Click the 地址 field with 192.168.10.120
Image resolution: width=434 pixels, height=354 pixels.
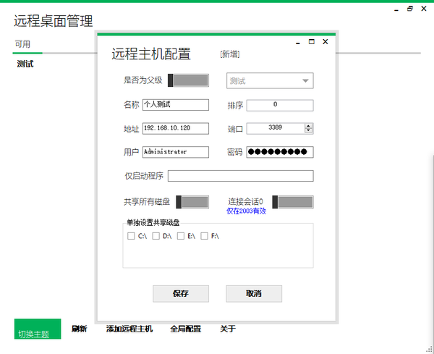click(x=176, y=128)
